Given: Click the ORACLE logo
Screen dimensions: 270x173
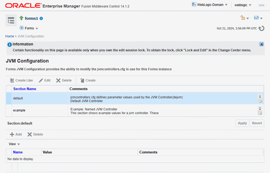Looking at the screenshot, I should point(23,6).
